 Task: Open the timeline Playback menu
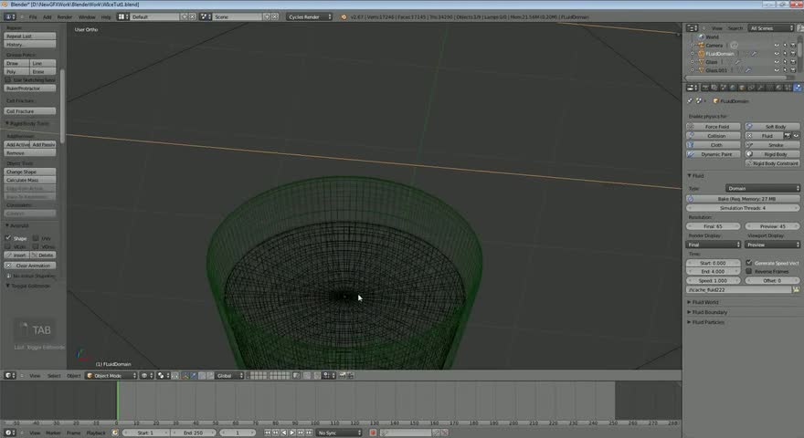pos(95,433)
